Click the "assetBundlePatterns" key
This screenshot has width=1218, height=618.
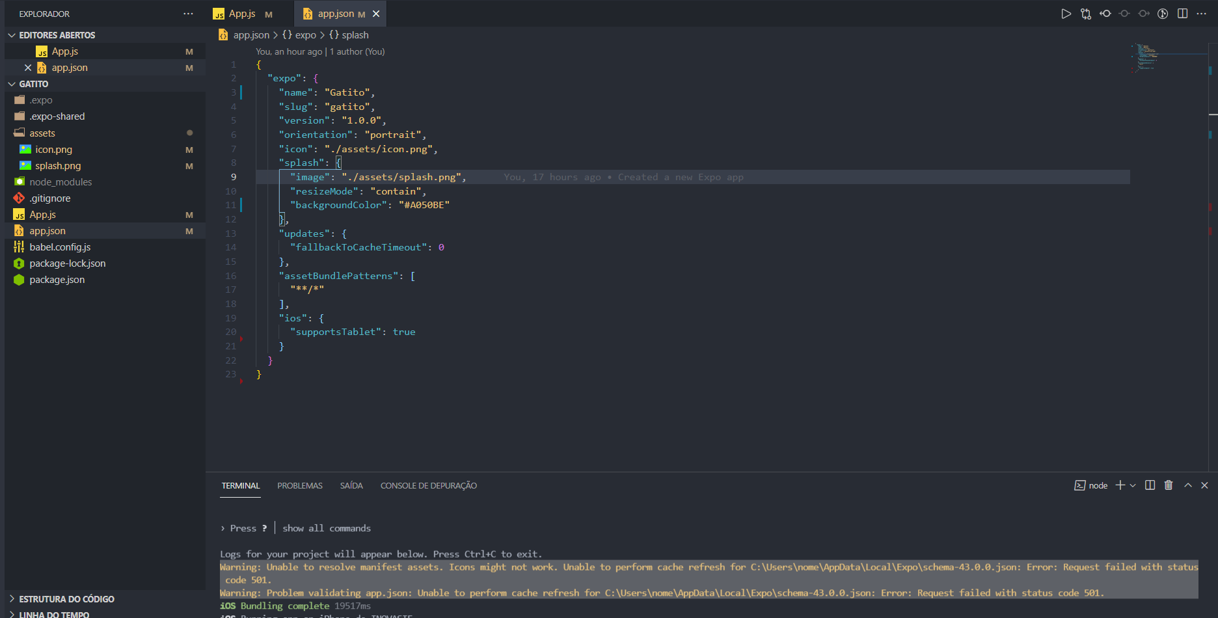click(338, 276)
